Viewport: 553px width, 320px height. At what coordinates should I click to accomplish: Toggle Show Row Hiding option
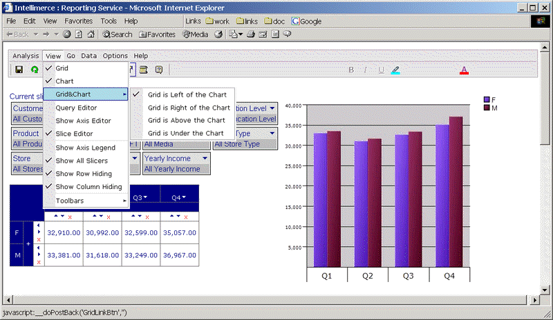click(86, 174)
